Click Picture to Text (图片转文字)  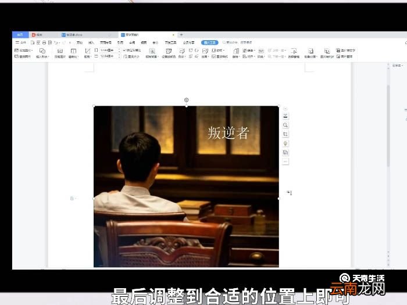click(345, 51)
